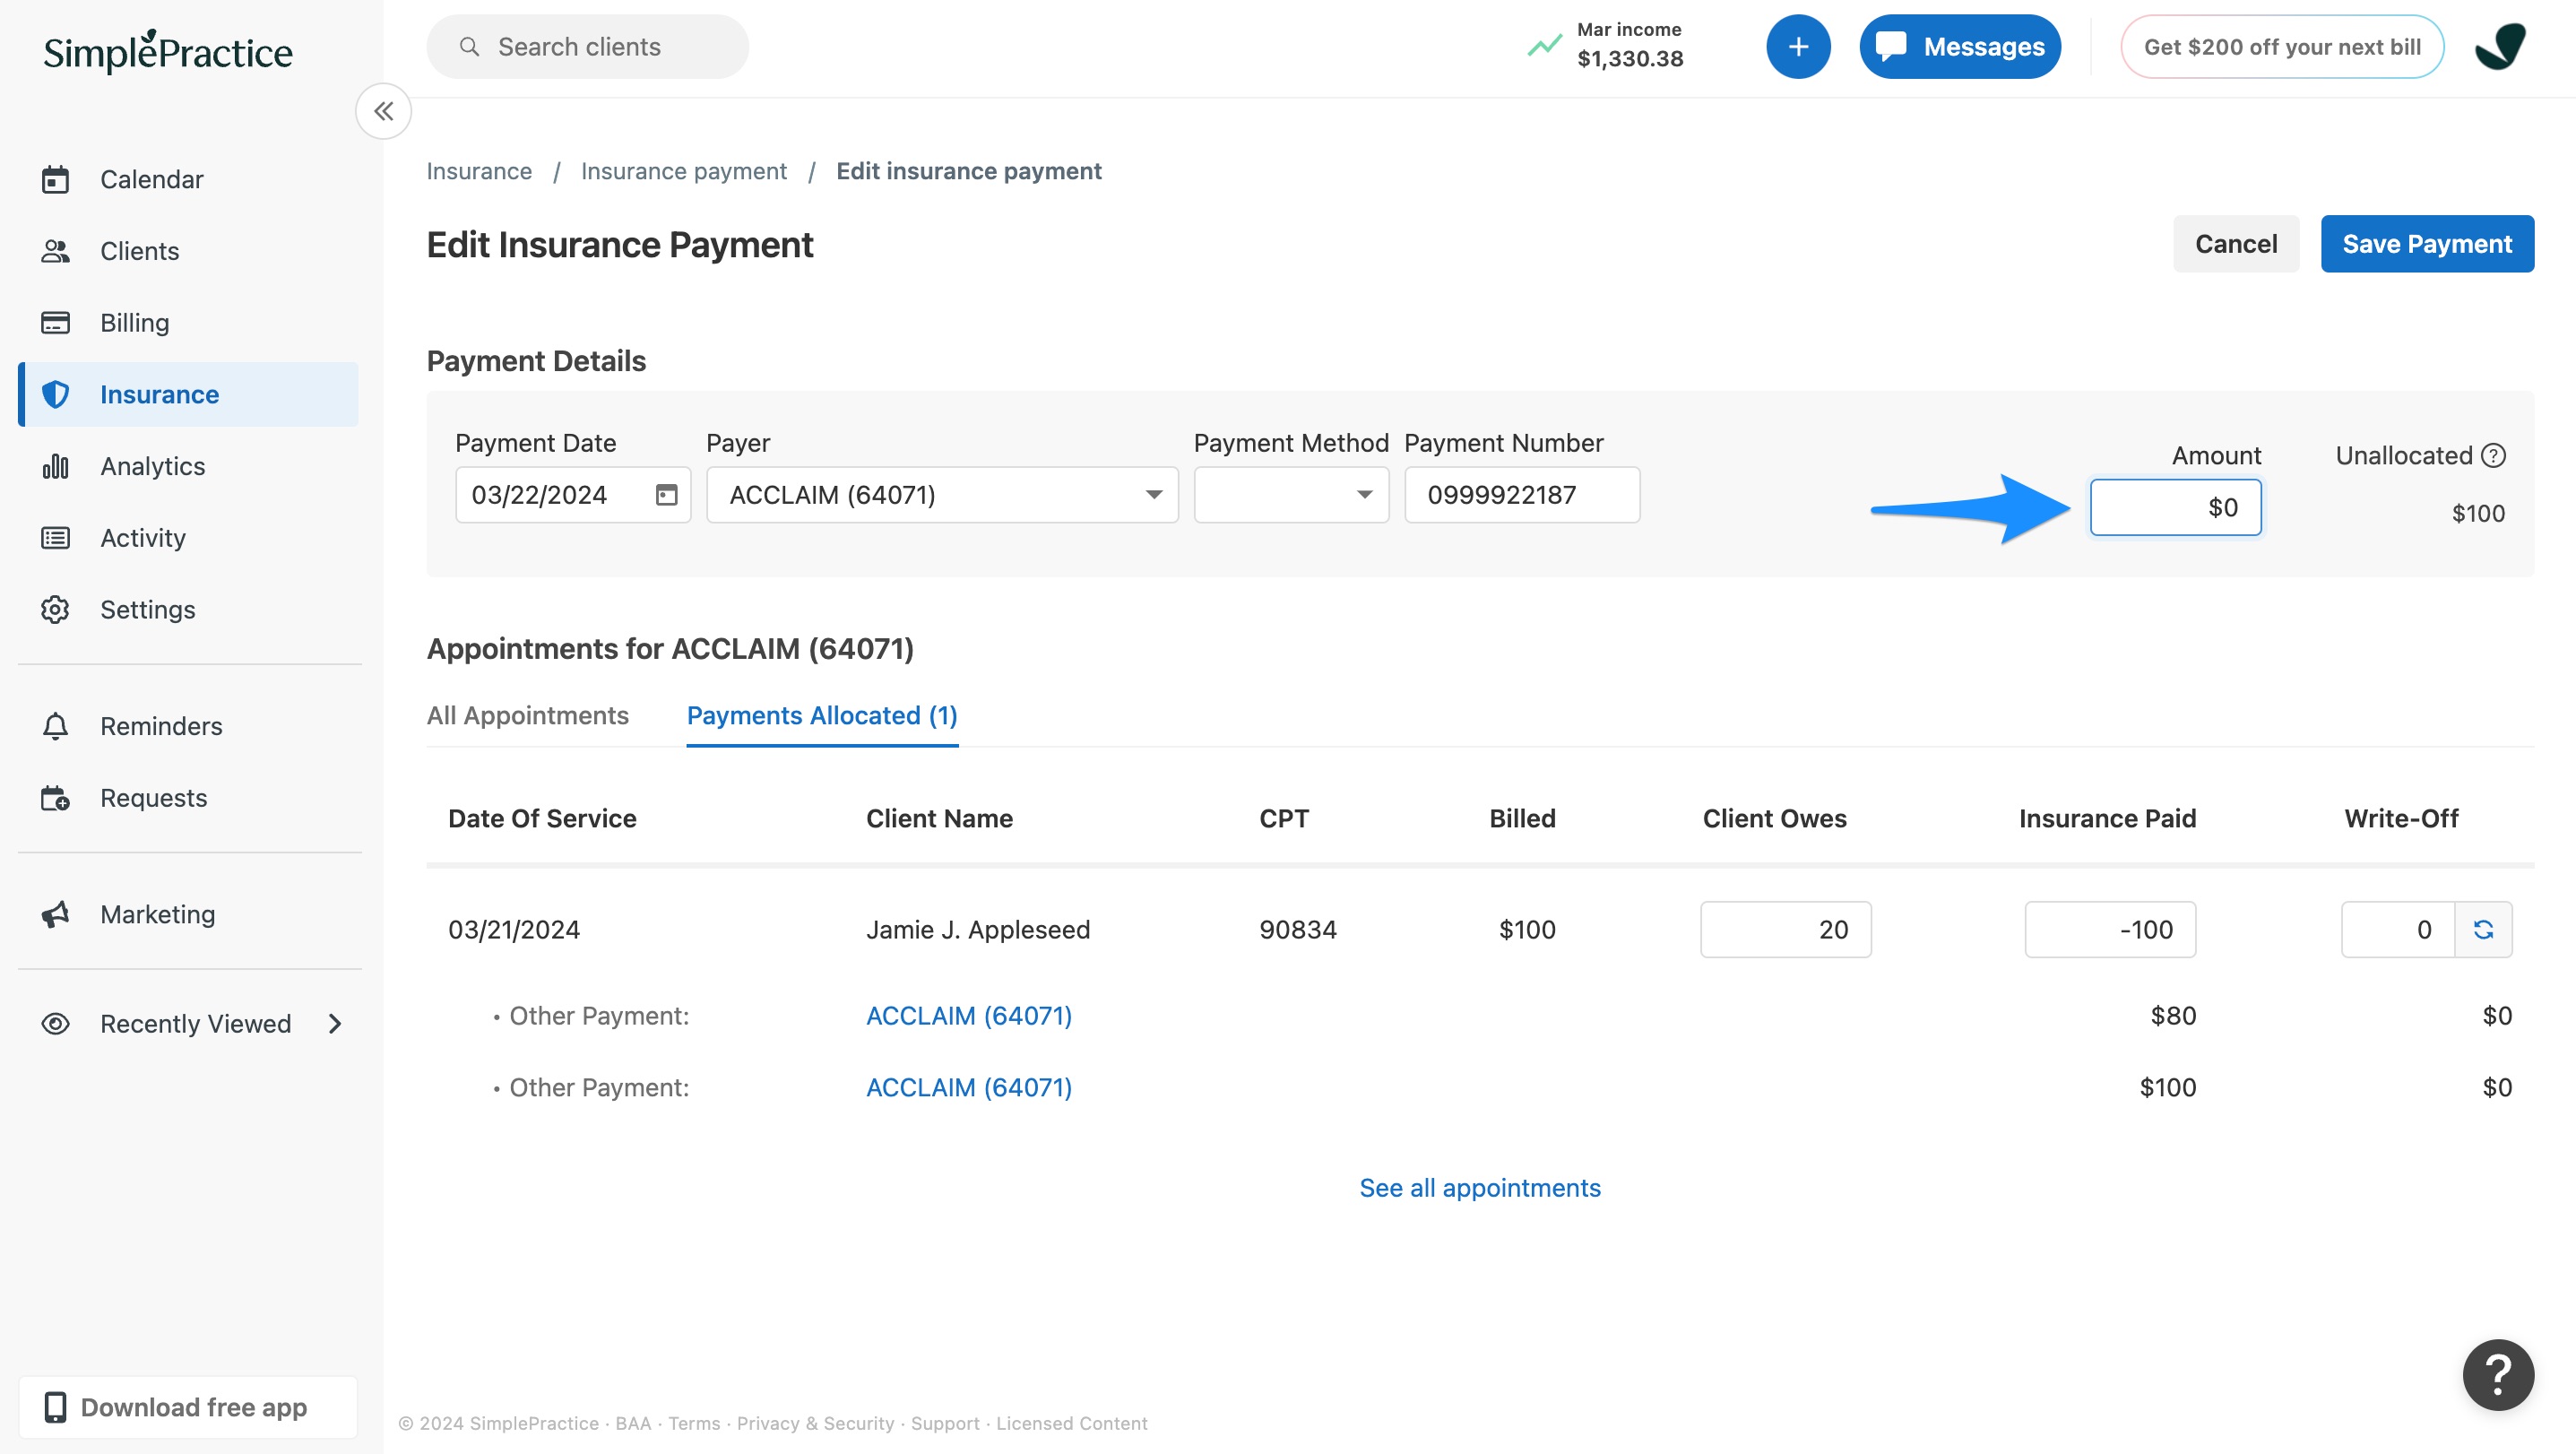
Task: Switch to the All Appointments tab
Action: pyautogui.click(x=527, y=715)
